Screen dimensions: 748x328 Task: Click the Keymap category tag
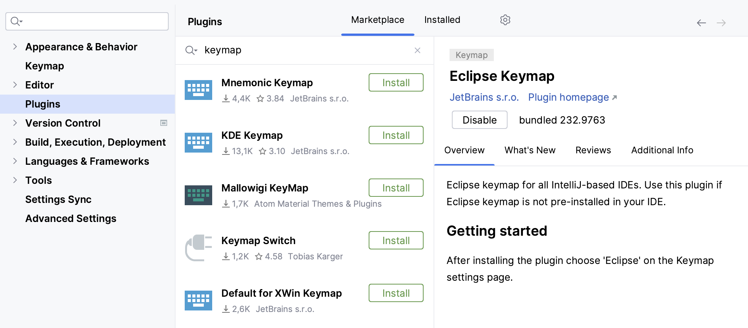(x=472, y=55)
